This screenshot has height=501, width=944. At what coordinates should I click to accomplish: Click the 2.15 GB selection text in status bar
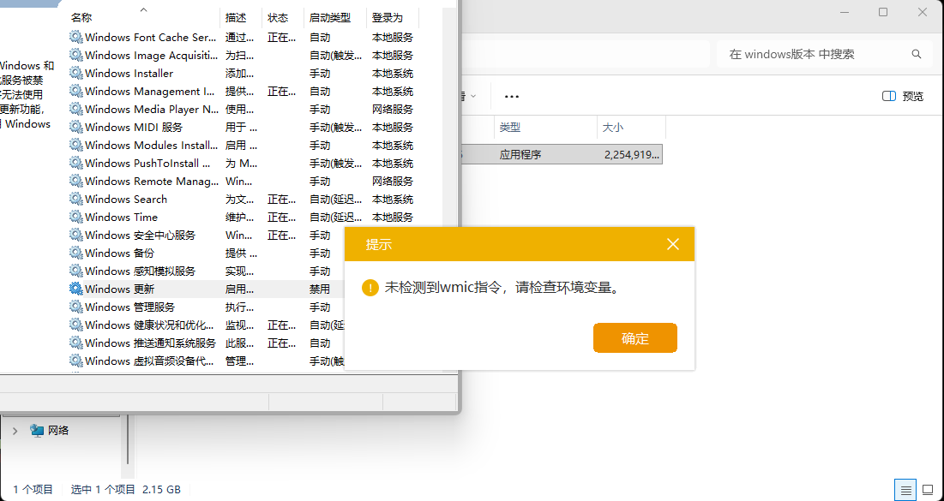coord(161,490)
